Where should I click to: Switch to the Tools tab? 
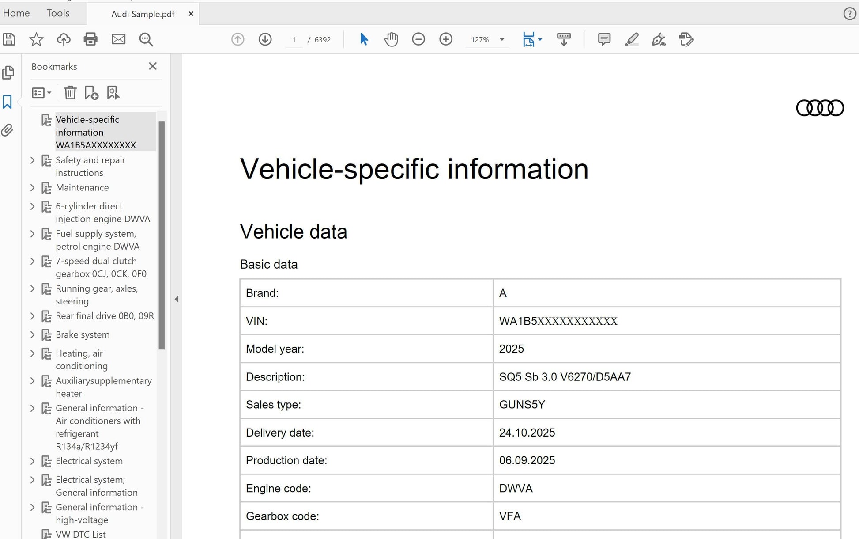58,13
